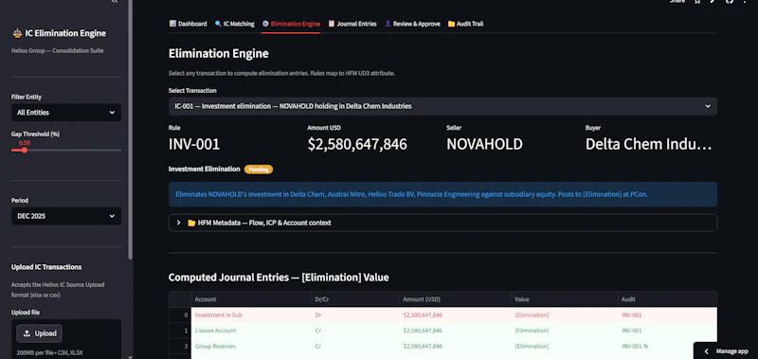The width and height of the screenshot is (758, 359).
Task: Click the Amount (USD) column header
Action: [455, 299]
